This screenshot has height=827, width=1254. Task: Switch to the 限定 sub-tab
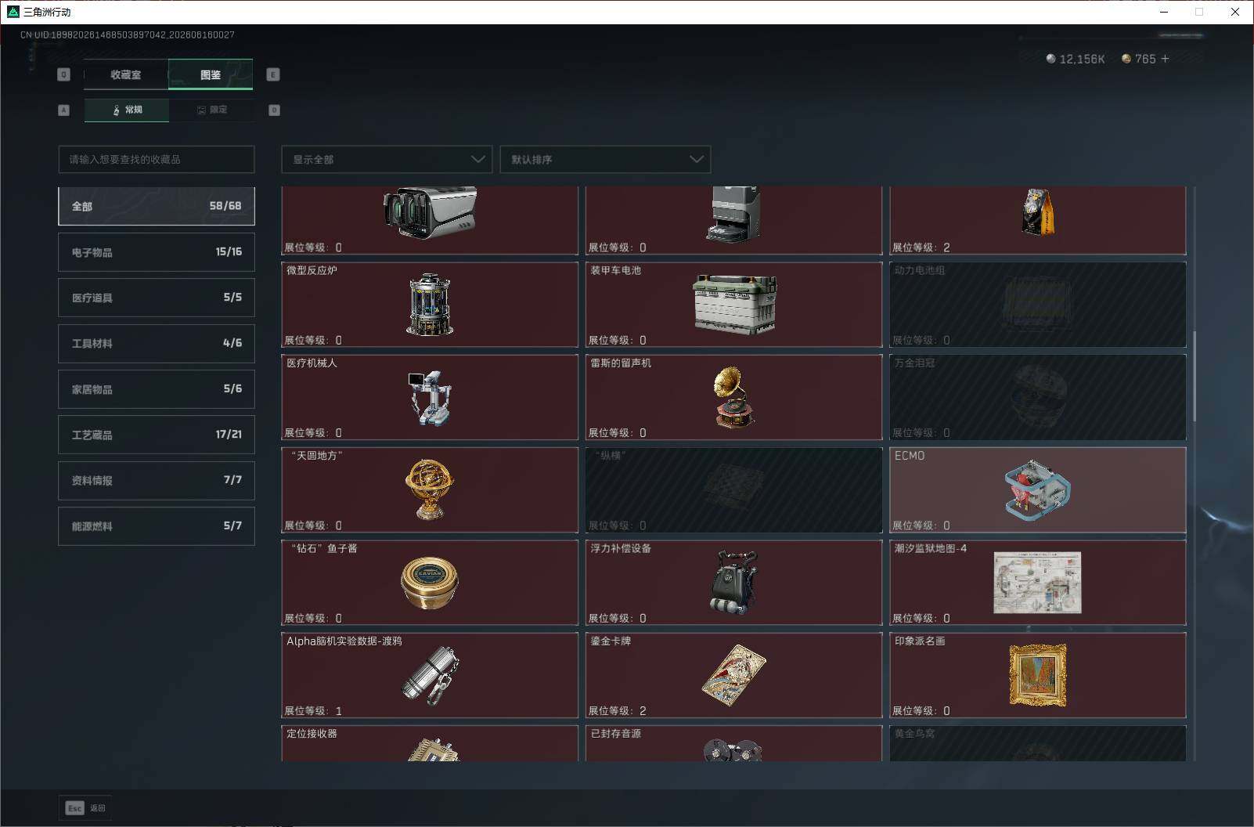[x=211, y=110]
